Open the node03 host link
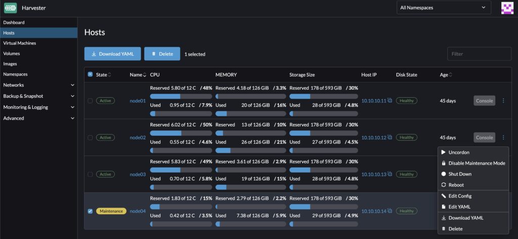This screenshot has height=239, width=518. coord(138,174)
